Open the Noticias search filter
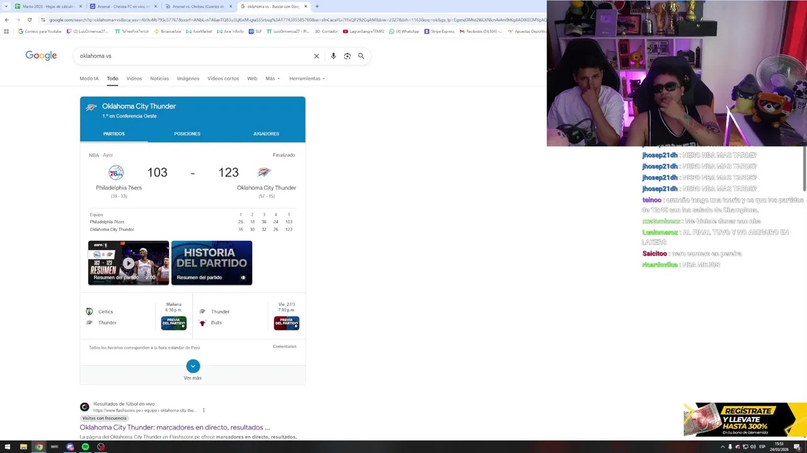 tap(160, 79)
